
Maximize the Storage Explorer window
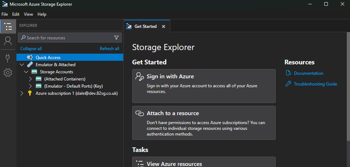(x=326, y=4)
